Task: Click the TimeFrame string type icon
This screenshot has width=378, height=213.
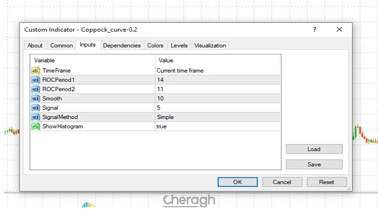Action: 35,71
